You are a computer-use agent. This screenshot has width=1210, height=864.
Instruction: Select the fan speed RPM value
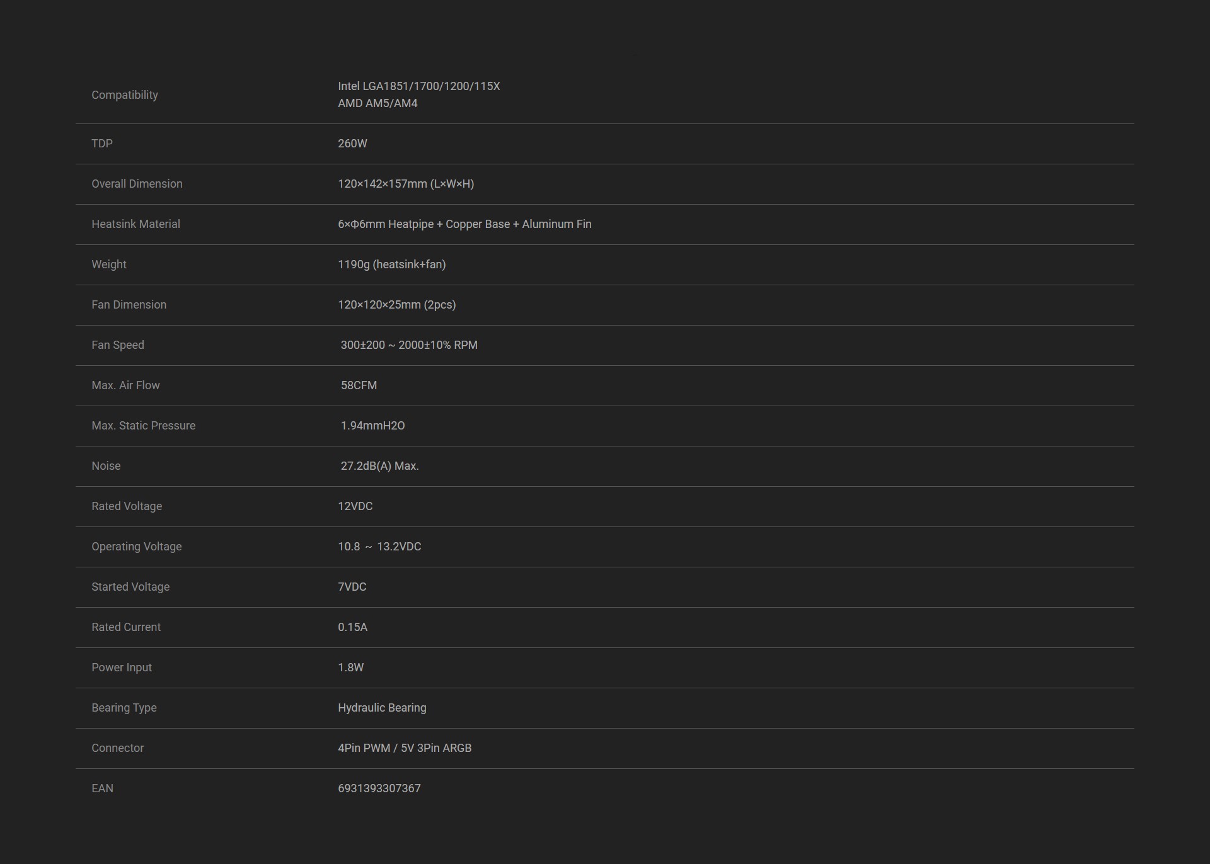pos(409,345)
